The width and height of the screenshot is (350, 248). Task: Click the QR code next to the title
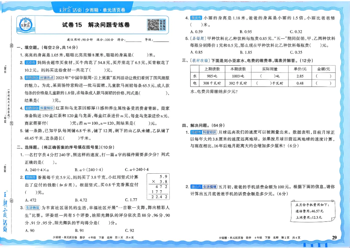tap(153, 25)
